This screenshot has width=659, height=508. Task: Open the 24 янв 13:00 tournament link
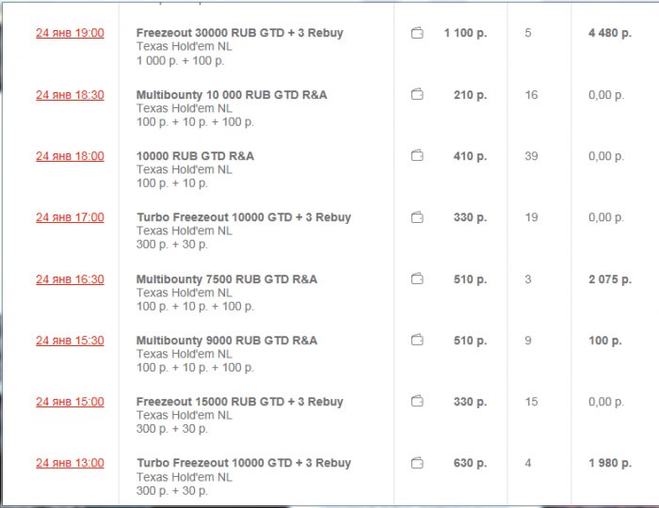(70, 463)
